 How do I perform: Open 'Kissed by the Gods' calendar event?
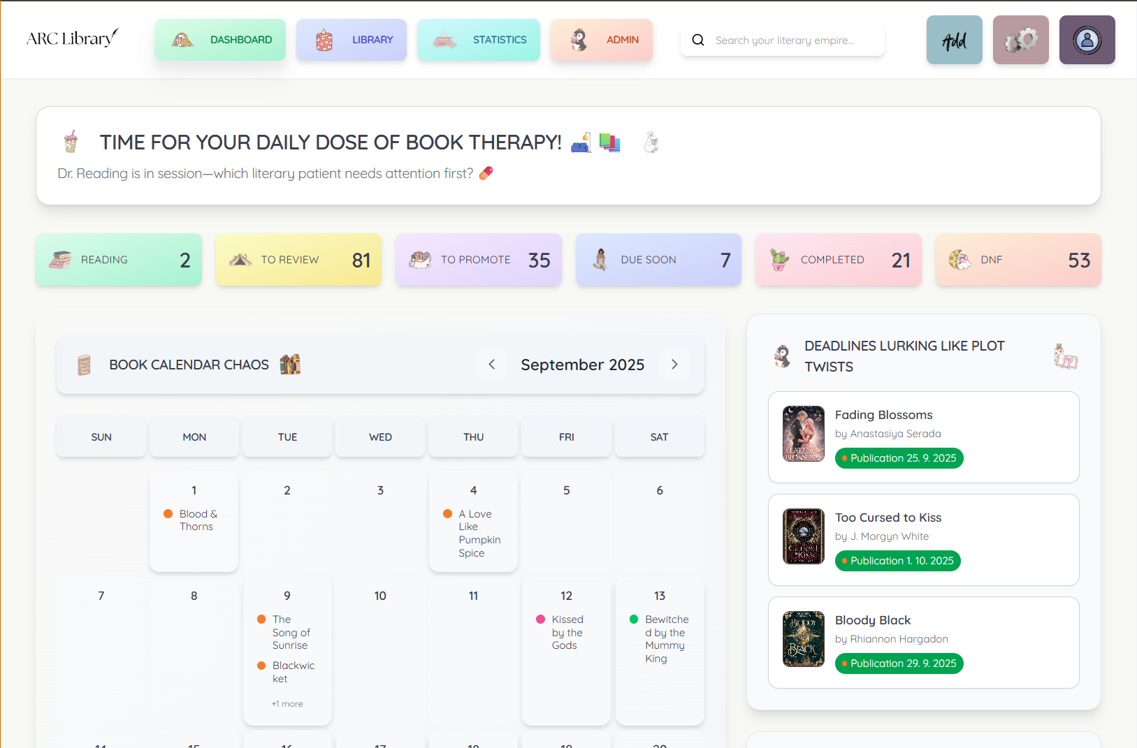(567, 632)
